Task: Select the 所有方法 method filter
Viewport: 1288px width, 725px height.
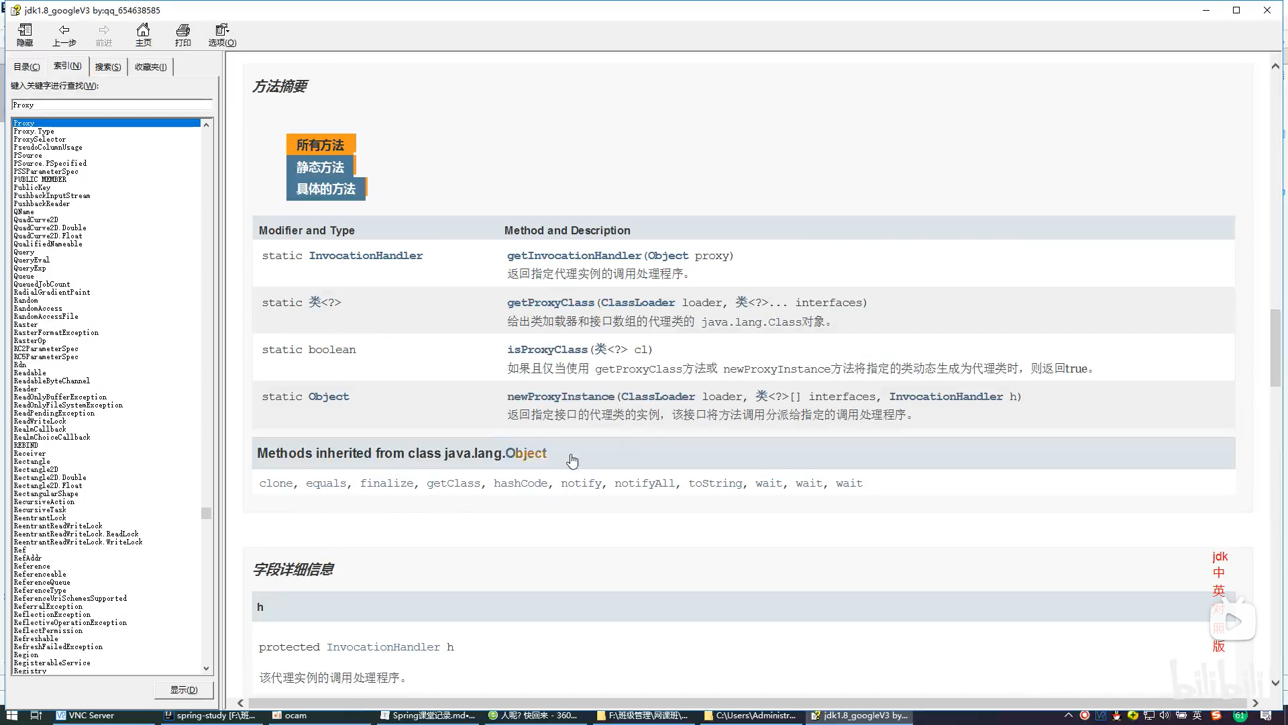Action: click(x=320, y=145)
